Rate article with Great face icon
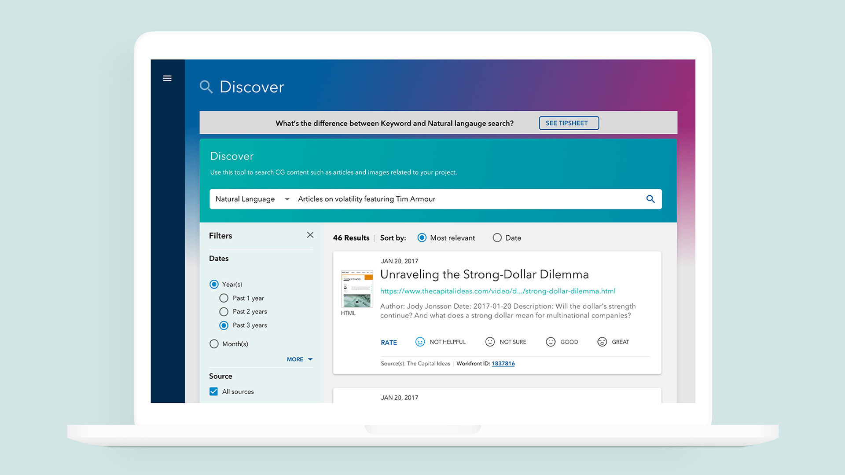This screenshot has height=475, width=845. [602, 342]
